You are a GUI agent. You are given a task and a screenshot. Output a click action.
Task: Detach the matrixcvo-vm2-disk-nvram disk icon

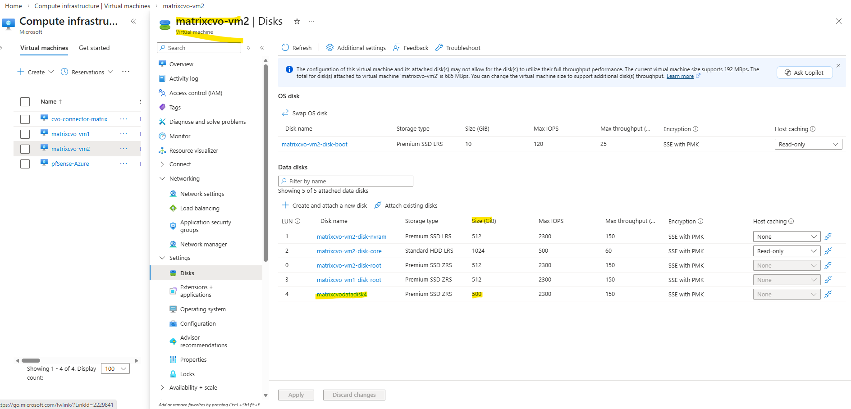pyautogui.click(x=828, y=236)
